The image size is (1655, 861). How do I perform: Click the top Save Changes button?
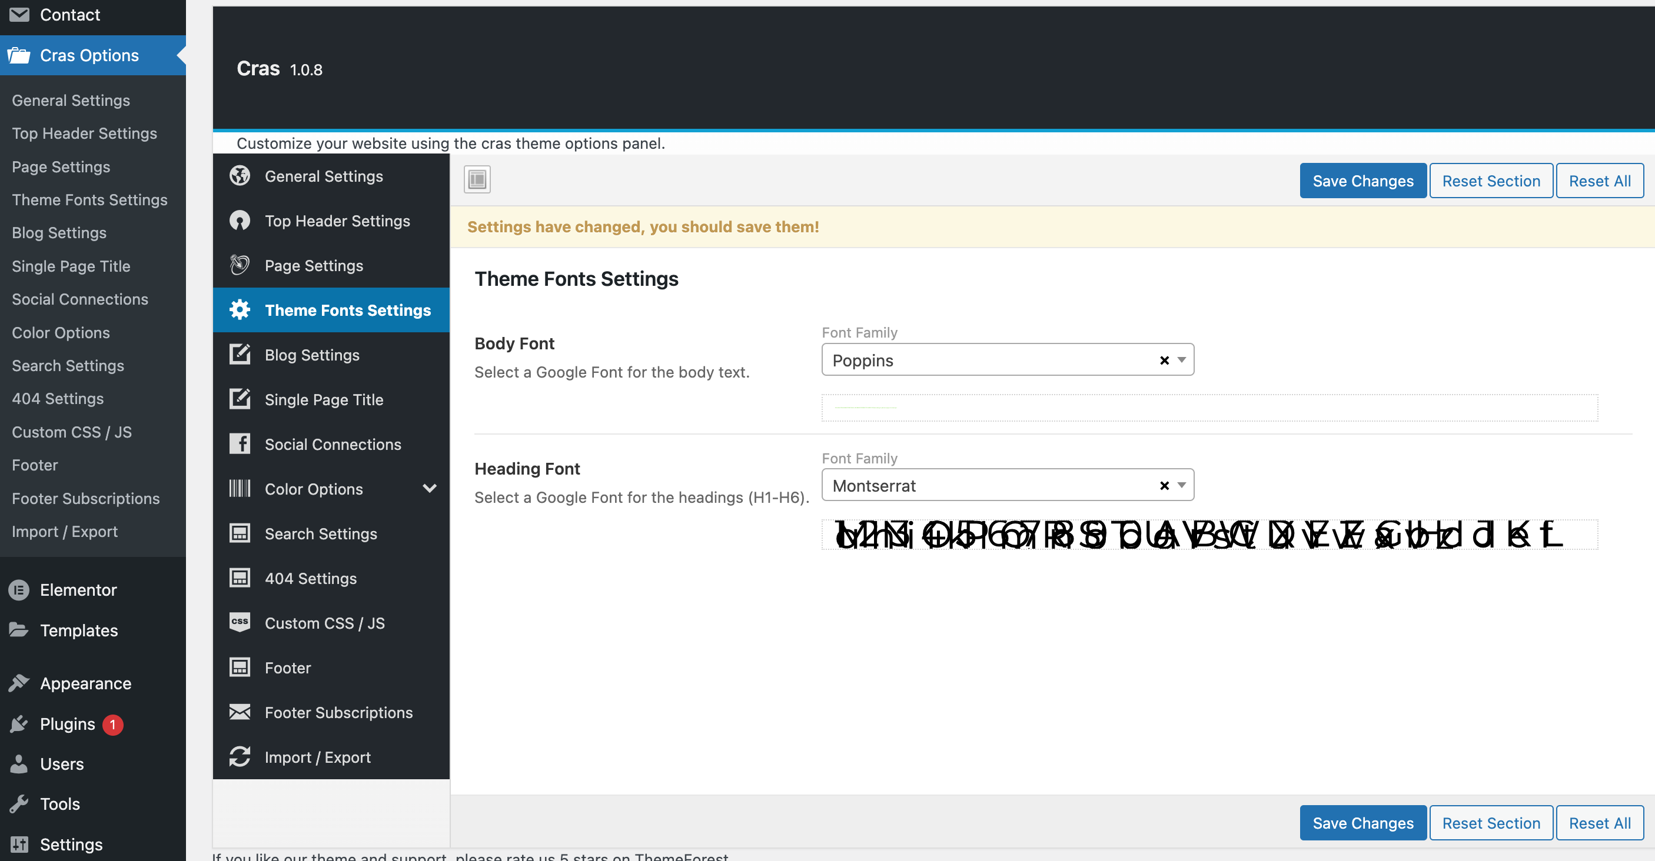coord(1362,181)
